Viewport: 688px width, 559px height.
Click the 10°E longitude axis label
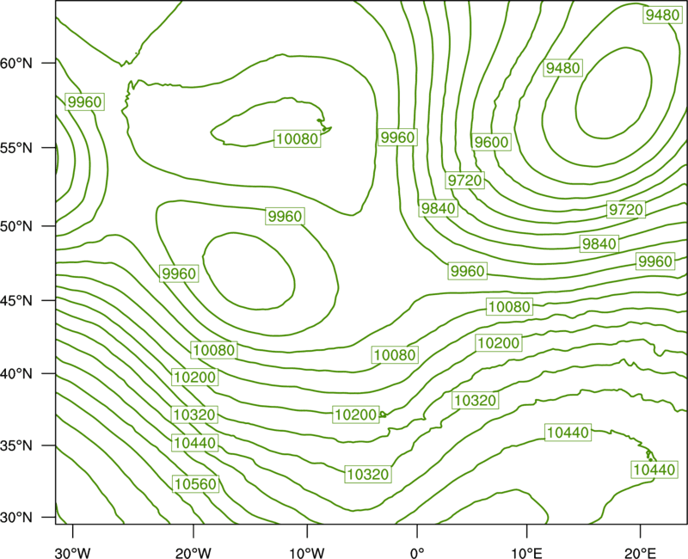[526, 552]
